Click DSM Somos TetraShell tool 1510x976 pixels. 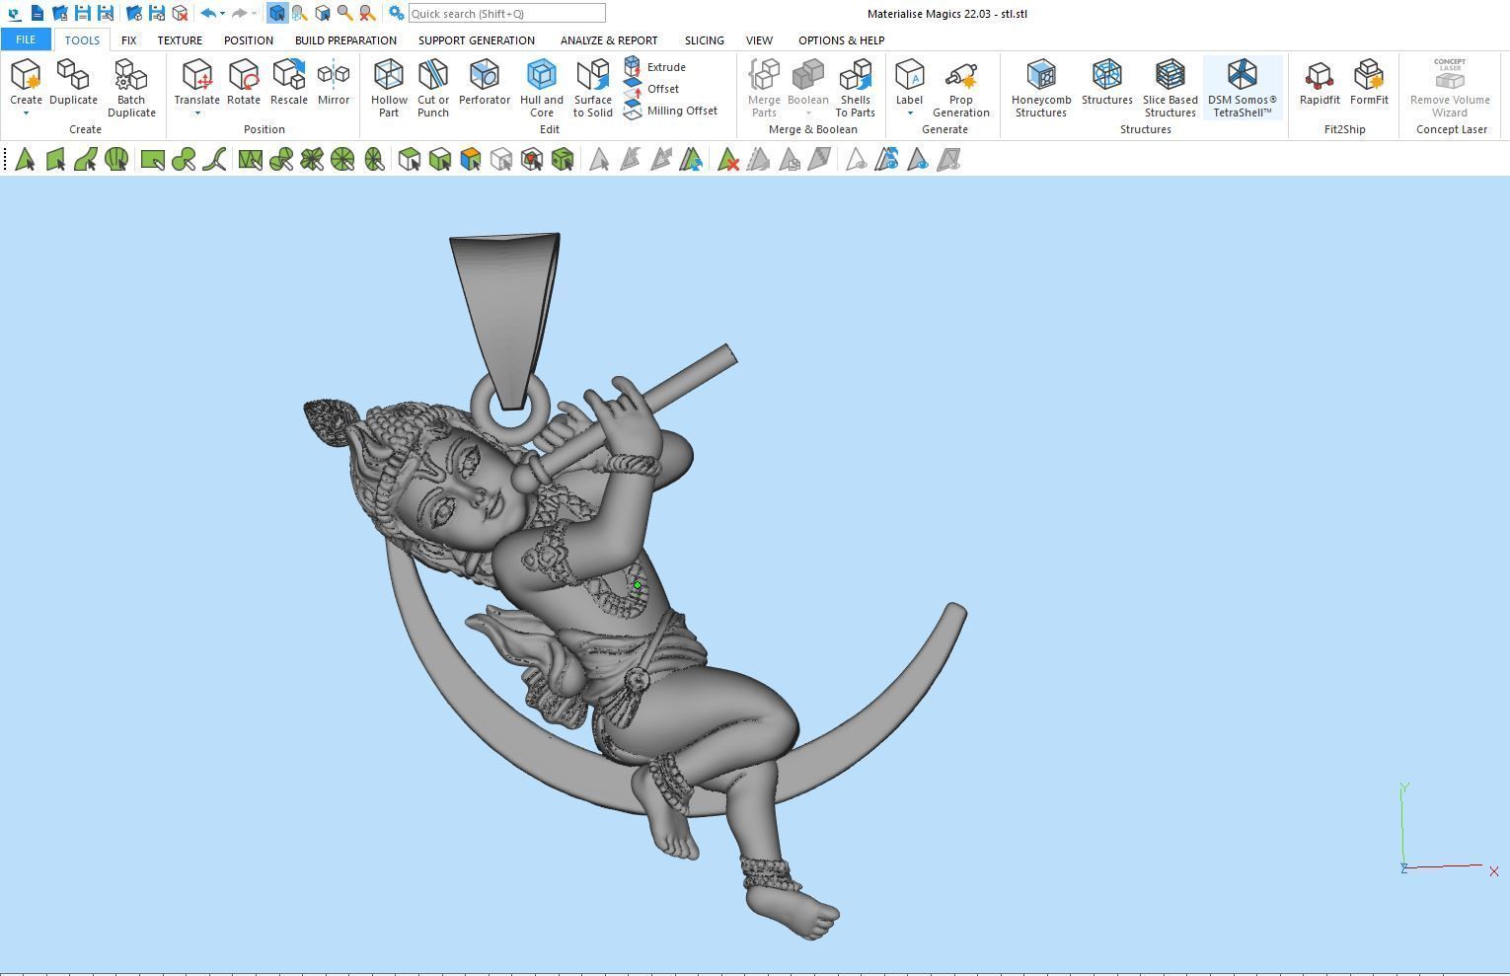point(1243,88)
